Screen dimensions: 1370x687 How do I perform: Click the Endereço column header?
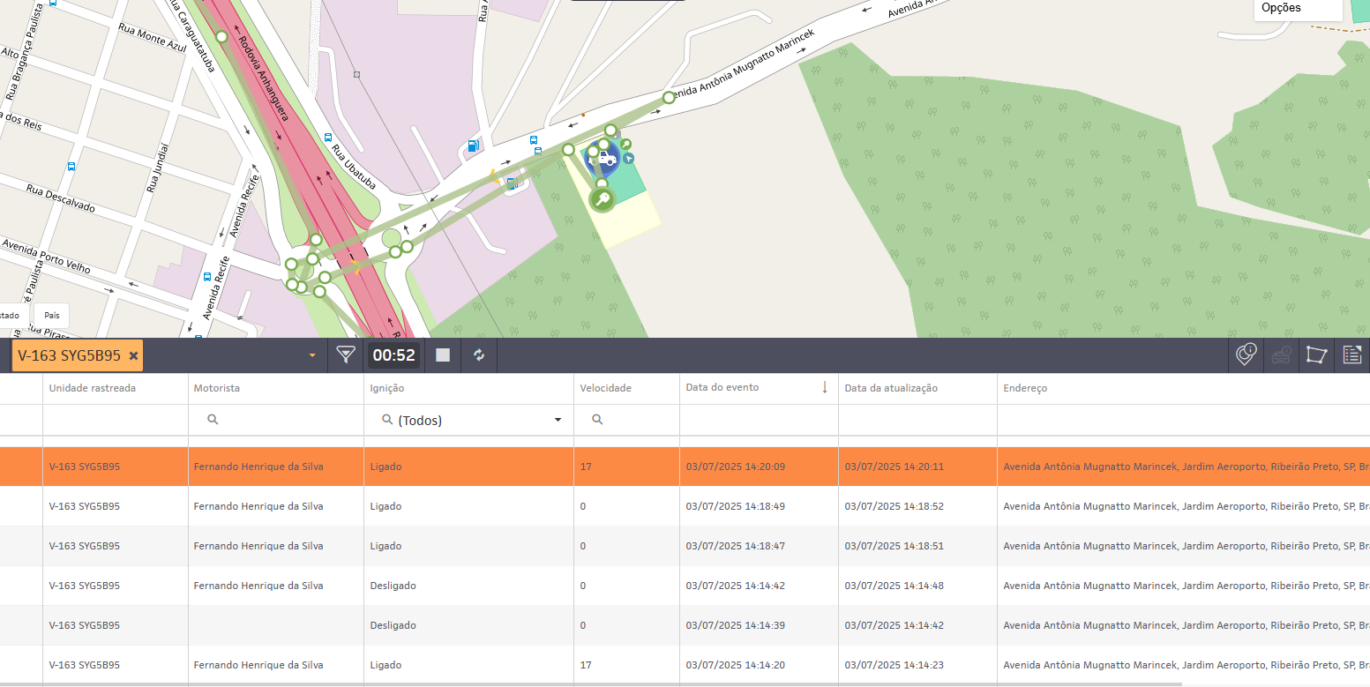pyautogui.click(x=1025, y=388)
